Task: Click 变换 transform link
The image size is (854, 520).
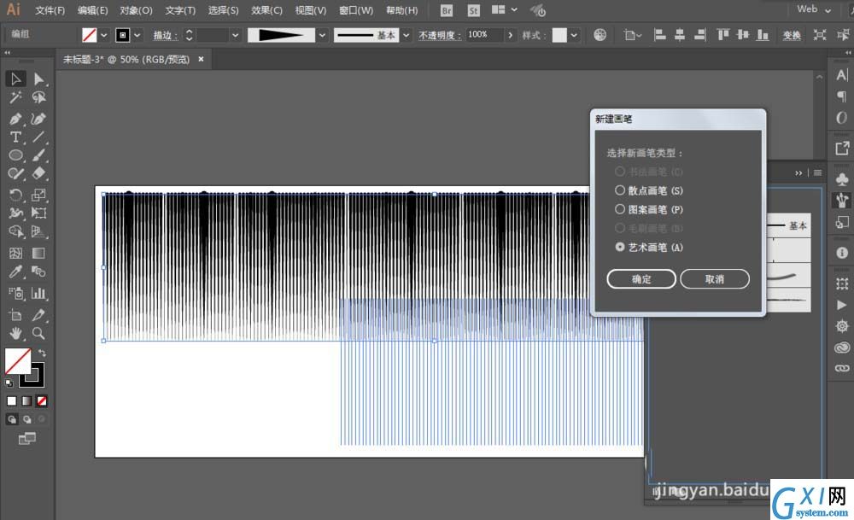Action: (x=792, y=35)
